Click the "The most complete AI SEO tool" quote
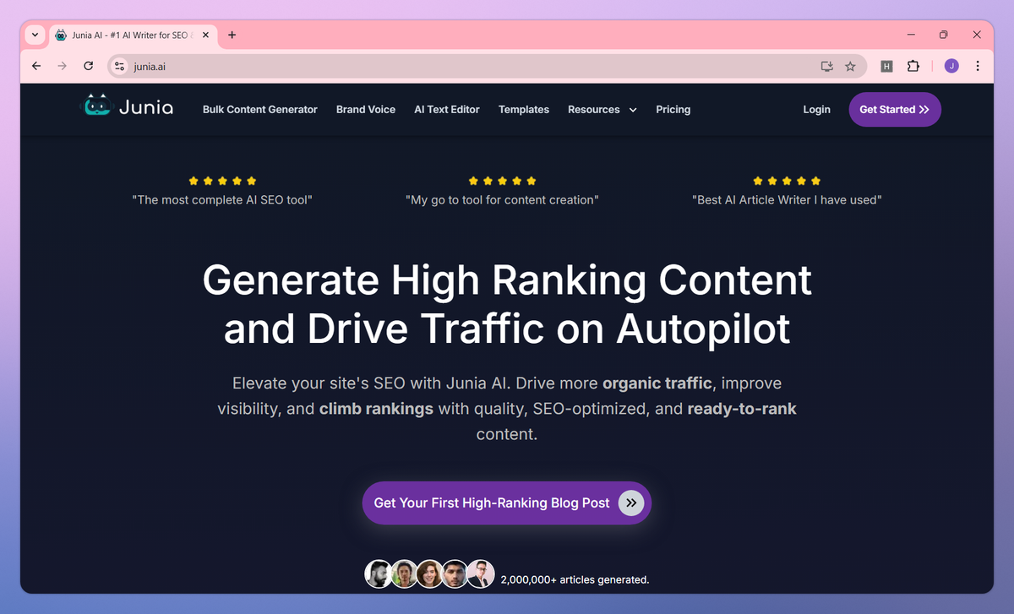The image size is (1014, 614). point(222,200)
